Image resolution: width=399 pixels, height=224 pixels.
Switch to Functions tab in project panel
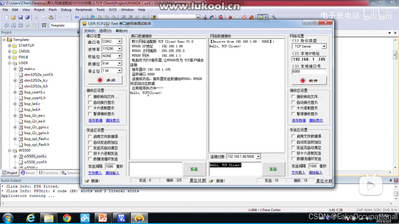coord(49,173)
